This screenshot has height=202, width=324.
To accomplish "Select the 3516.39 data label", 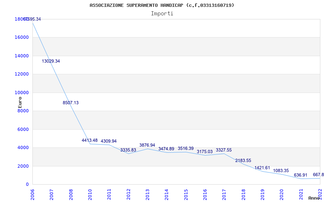I will point(185,149).
